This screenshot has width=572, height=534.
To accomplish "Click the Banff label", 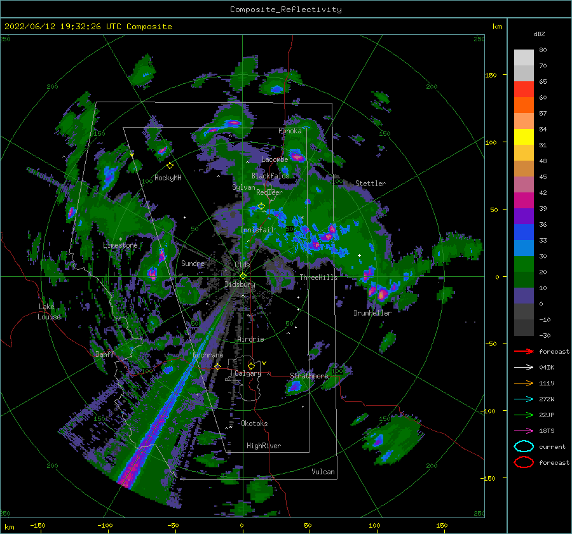I will point(105,354).
